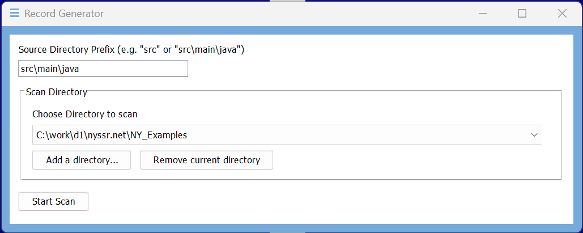This screenshot has height=233, width=583.
Task: Click the Scan Directory group box label
Action: click(x=56, y=91)
